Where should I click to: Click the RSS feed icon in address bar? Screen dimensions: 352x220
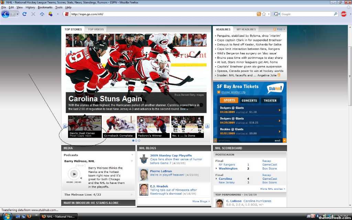coord(259,14)
